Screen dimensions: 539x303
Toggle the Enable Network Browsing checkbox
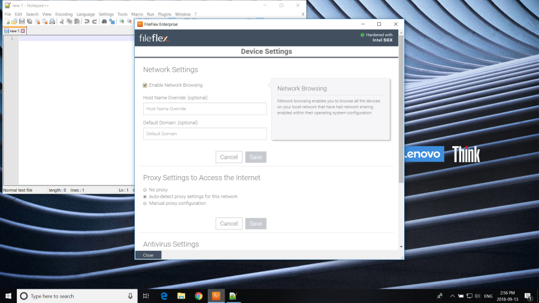[x=145, y=85]
